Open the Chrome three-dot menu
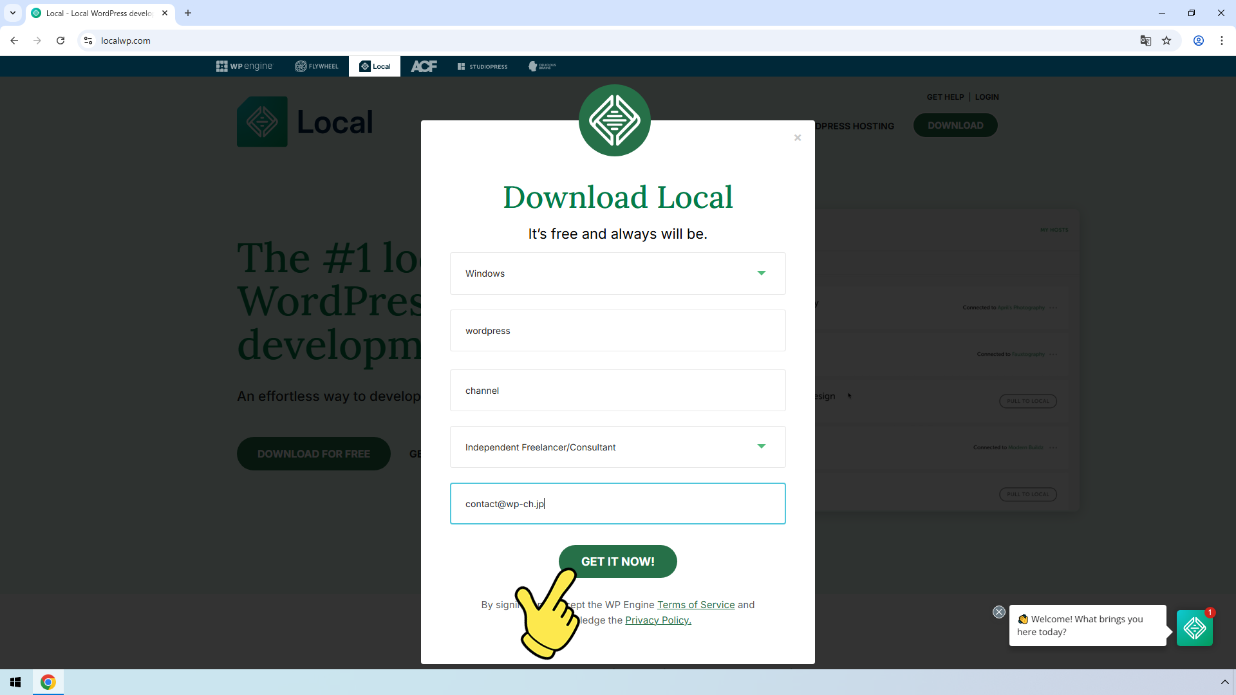 1222,41
